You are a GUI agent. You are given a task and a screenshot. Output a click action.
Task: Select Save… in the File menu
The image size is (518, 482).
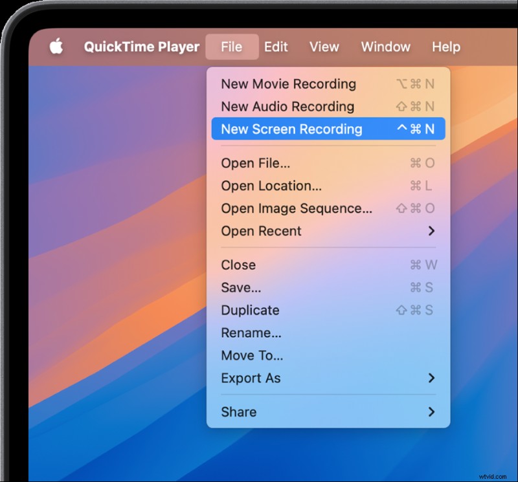(x=241, y=287)
